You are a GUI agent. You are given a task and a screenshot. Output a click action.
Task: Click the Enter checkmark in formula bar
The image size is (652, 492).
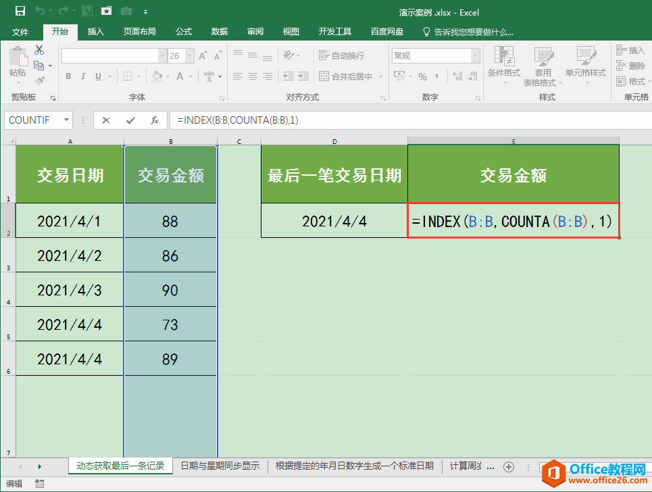[x=130, y=120]
